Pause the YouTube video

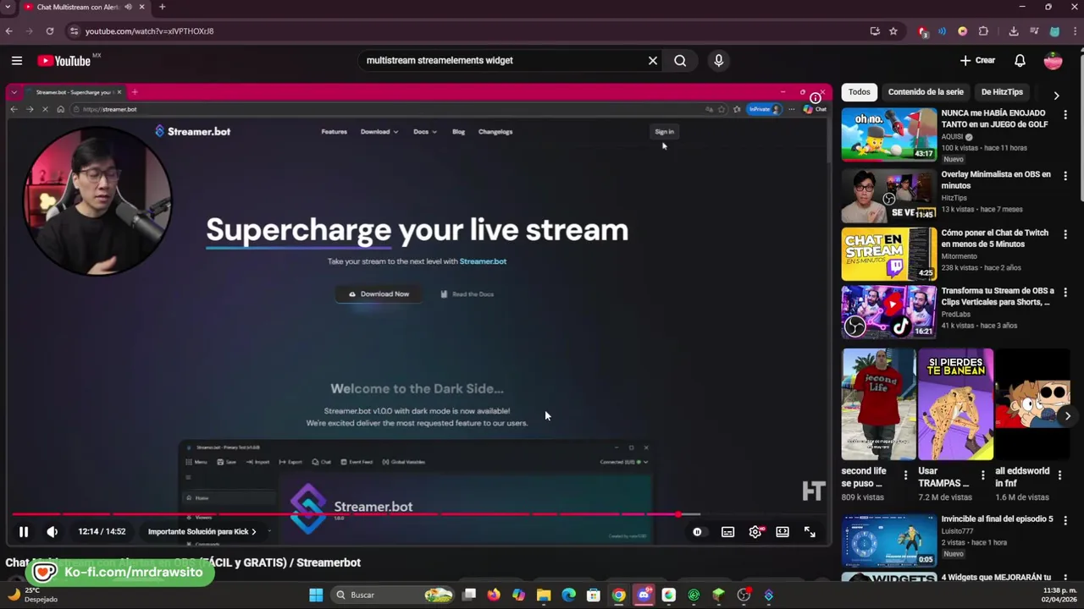(x=24, y=532)
